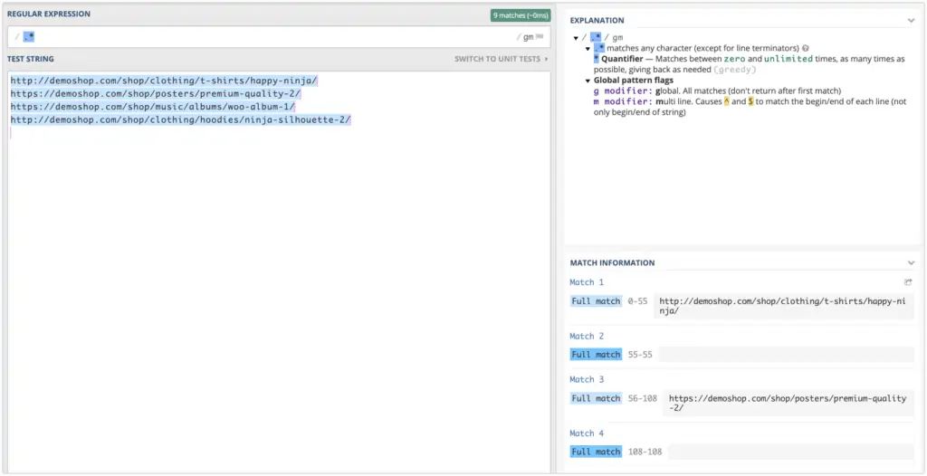Click the 'Explanation' panel title

point(597,21)
